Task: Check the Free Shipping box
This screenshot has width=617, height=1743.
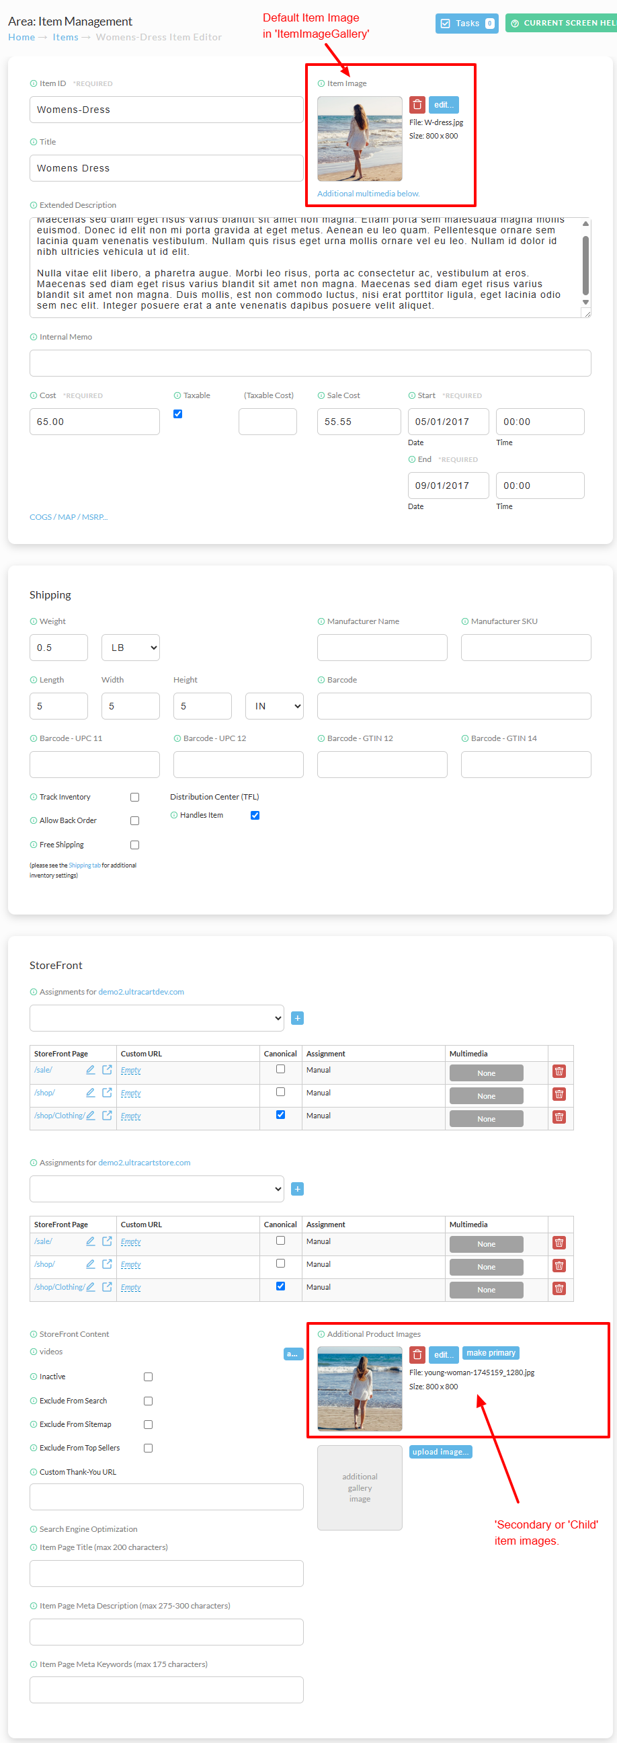Action: coord(134,845)
